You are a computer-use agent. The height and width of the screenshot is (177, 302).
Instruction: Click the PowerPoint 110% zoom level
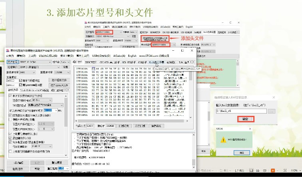click(294, 171)
